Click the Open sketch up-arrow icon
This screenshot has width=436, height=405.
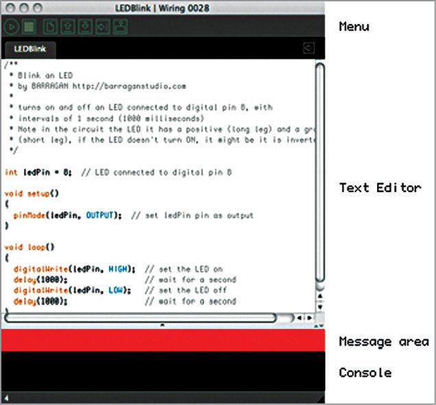click(x=67, y=27)
